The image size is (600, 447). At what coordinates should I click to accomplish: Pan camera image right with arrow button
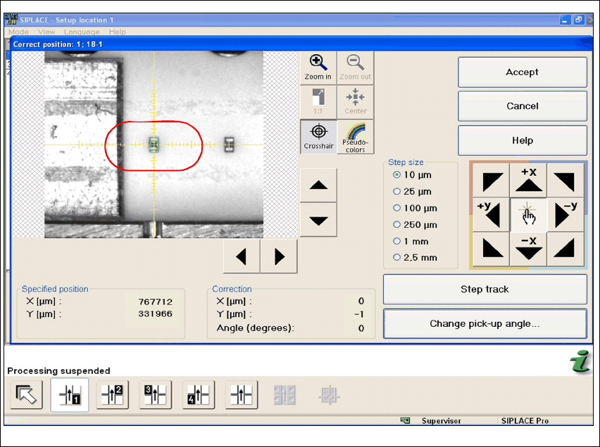click(279, 257)
